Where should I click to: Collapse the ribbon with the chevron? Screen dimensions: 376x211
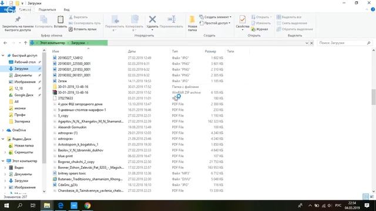coord(367,9)
